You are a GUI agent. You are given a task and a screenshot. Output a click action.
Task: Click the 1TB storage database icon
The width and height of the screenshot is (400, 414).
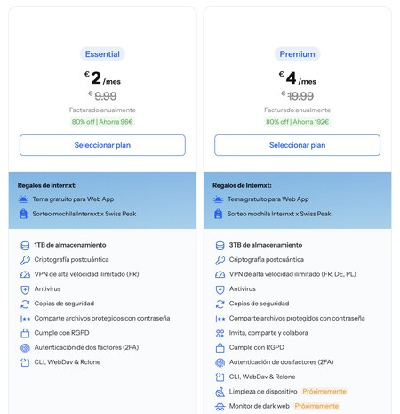coord(25,246)
